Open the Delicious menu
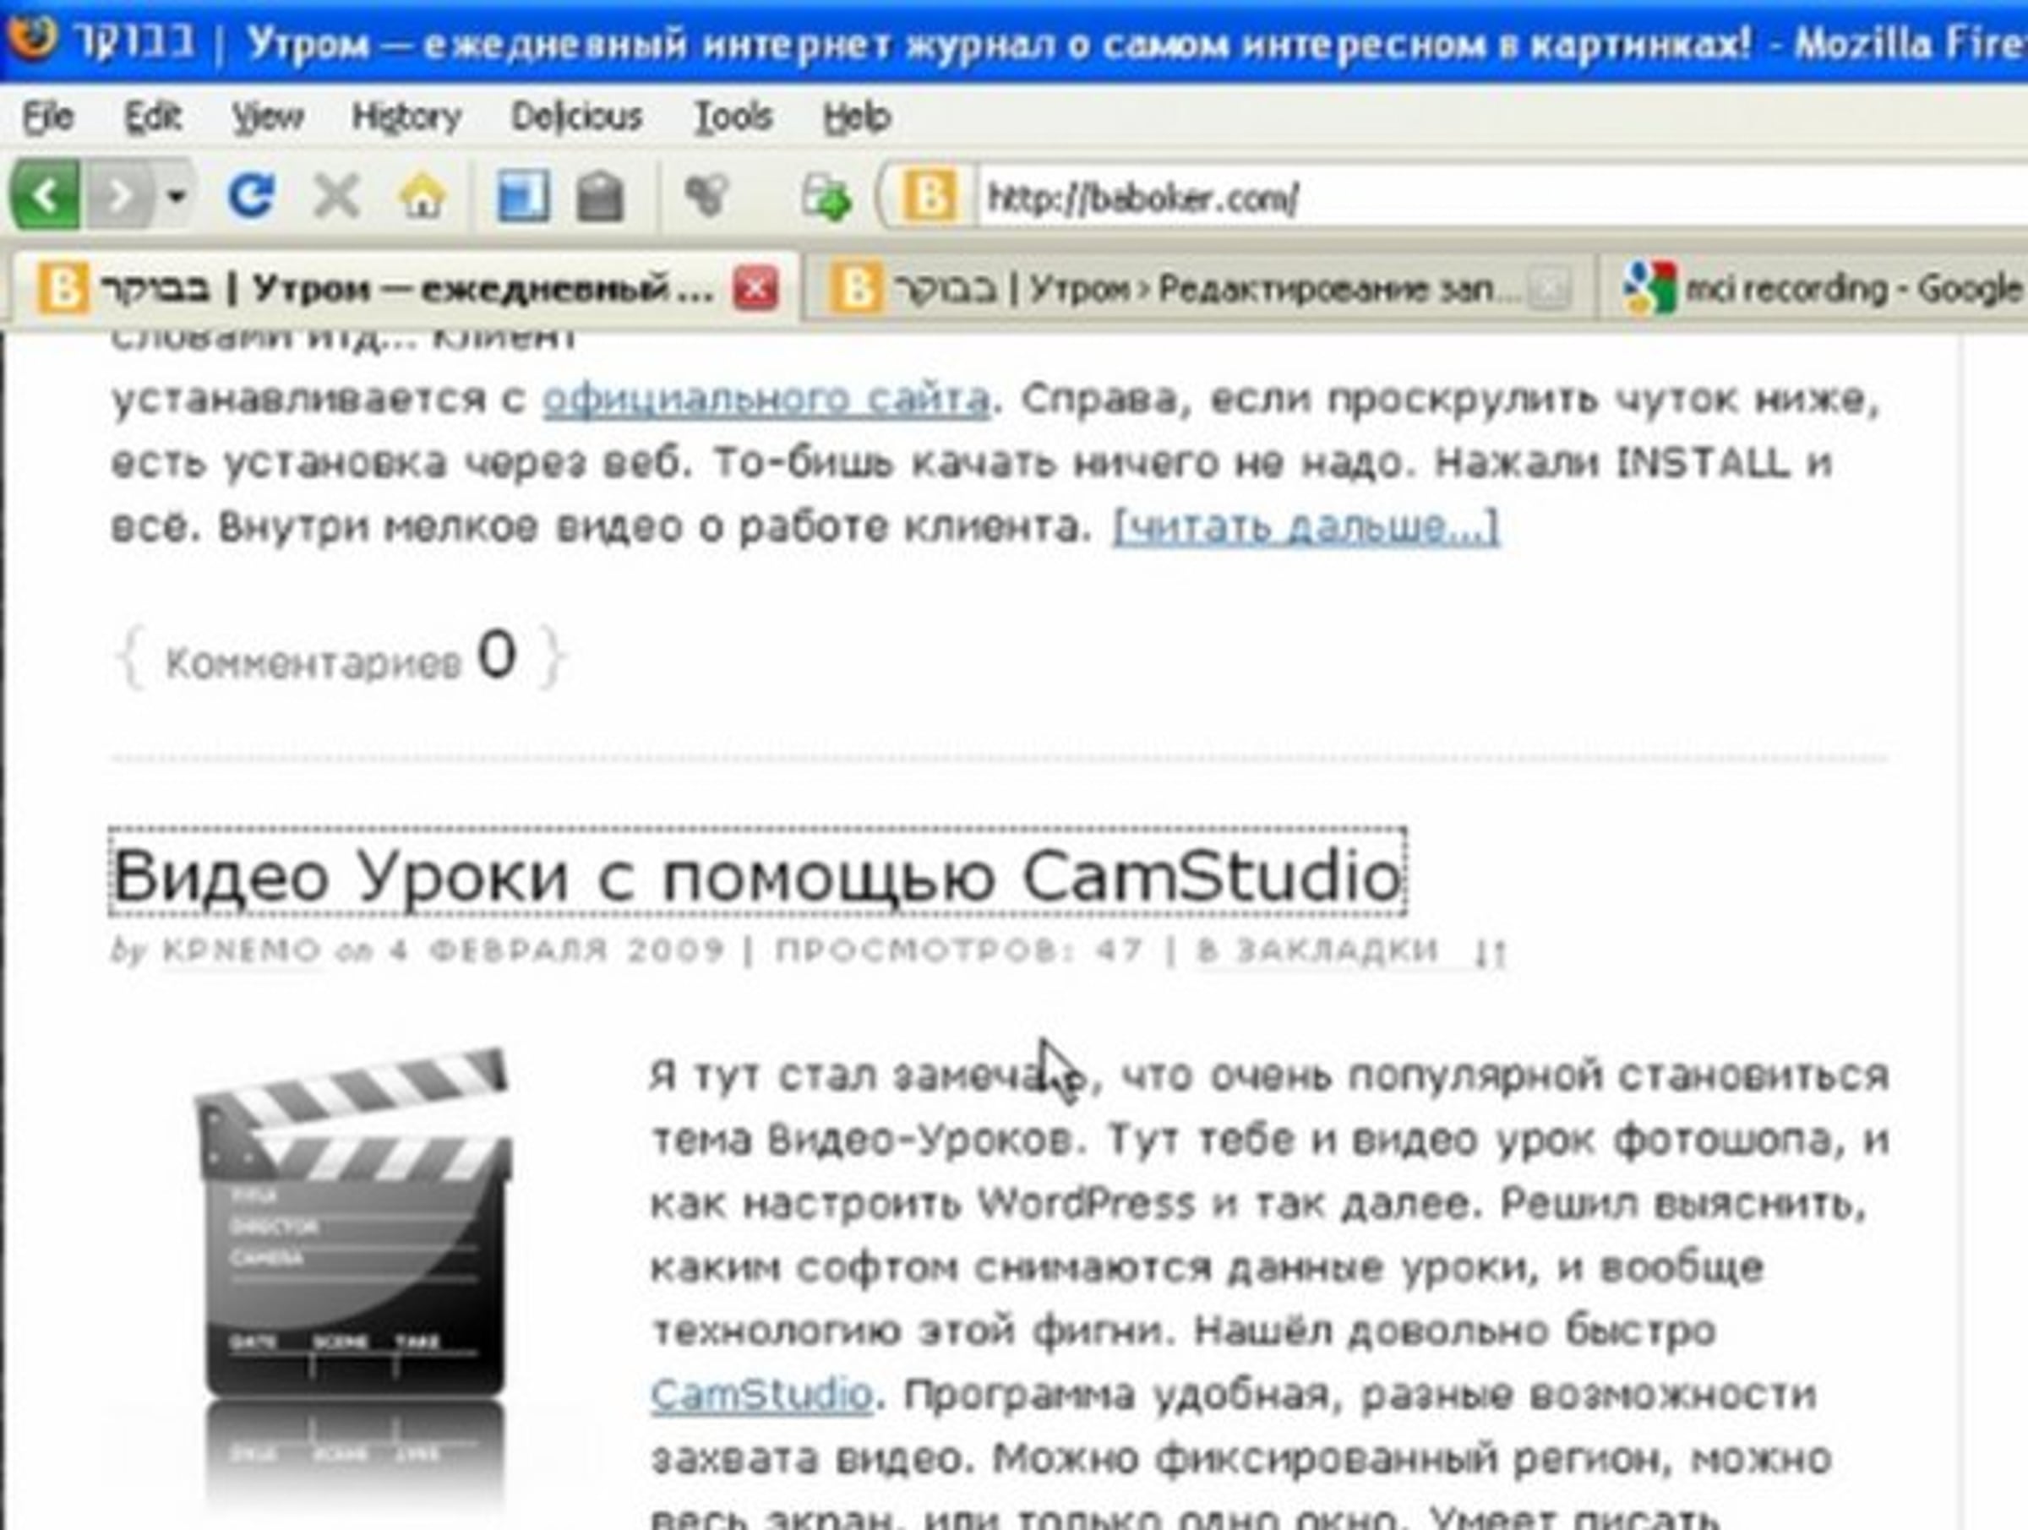Image resolution: width=2028 pixels, height=1530 pixels. pos(575,117)
